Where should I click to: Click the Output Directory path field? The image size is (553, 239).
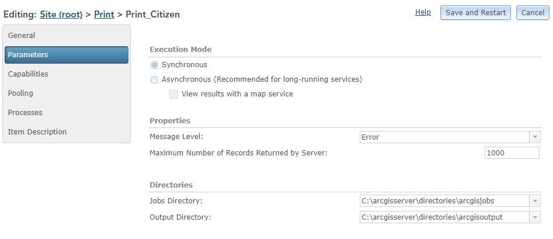444,217
